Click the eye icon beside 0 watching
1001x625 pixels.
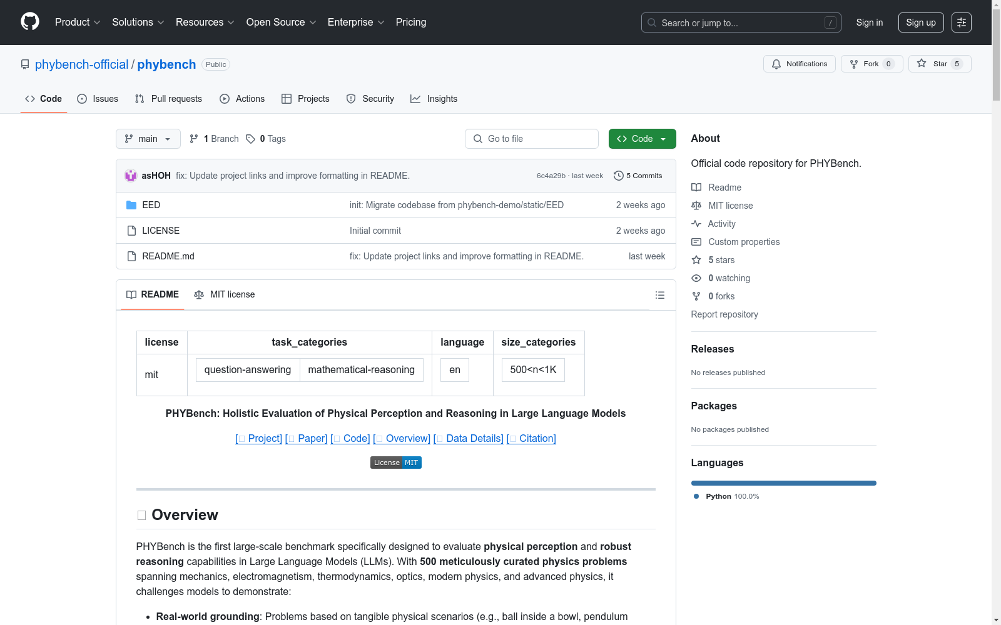(x=696, y=278)
